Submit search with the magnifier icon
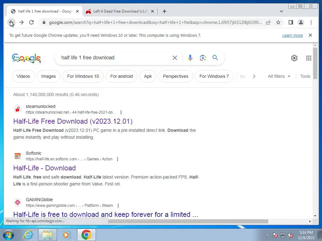Screen dimensions: 322x241 click(215, 58)
